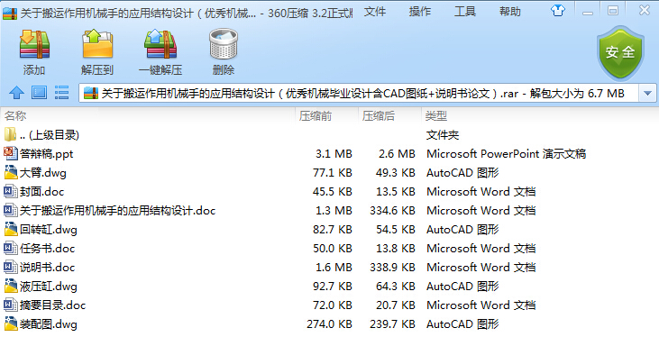Click the AutoCAD icon of 液压缸.dwg
Viewport: 659px width, 337px height.
coord(10,286)
